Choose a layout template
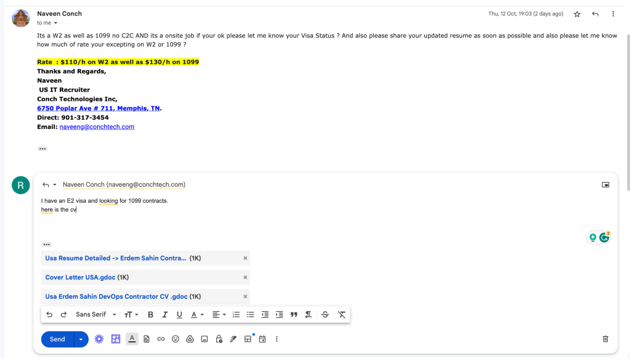This screenshot has width=630, height=359. click(x=248, y=339)
